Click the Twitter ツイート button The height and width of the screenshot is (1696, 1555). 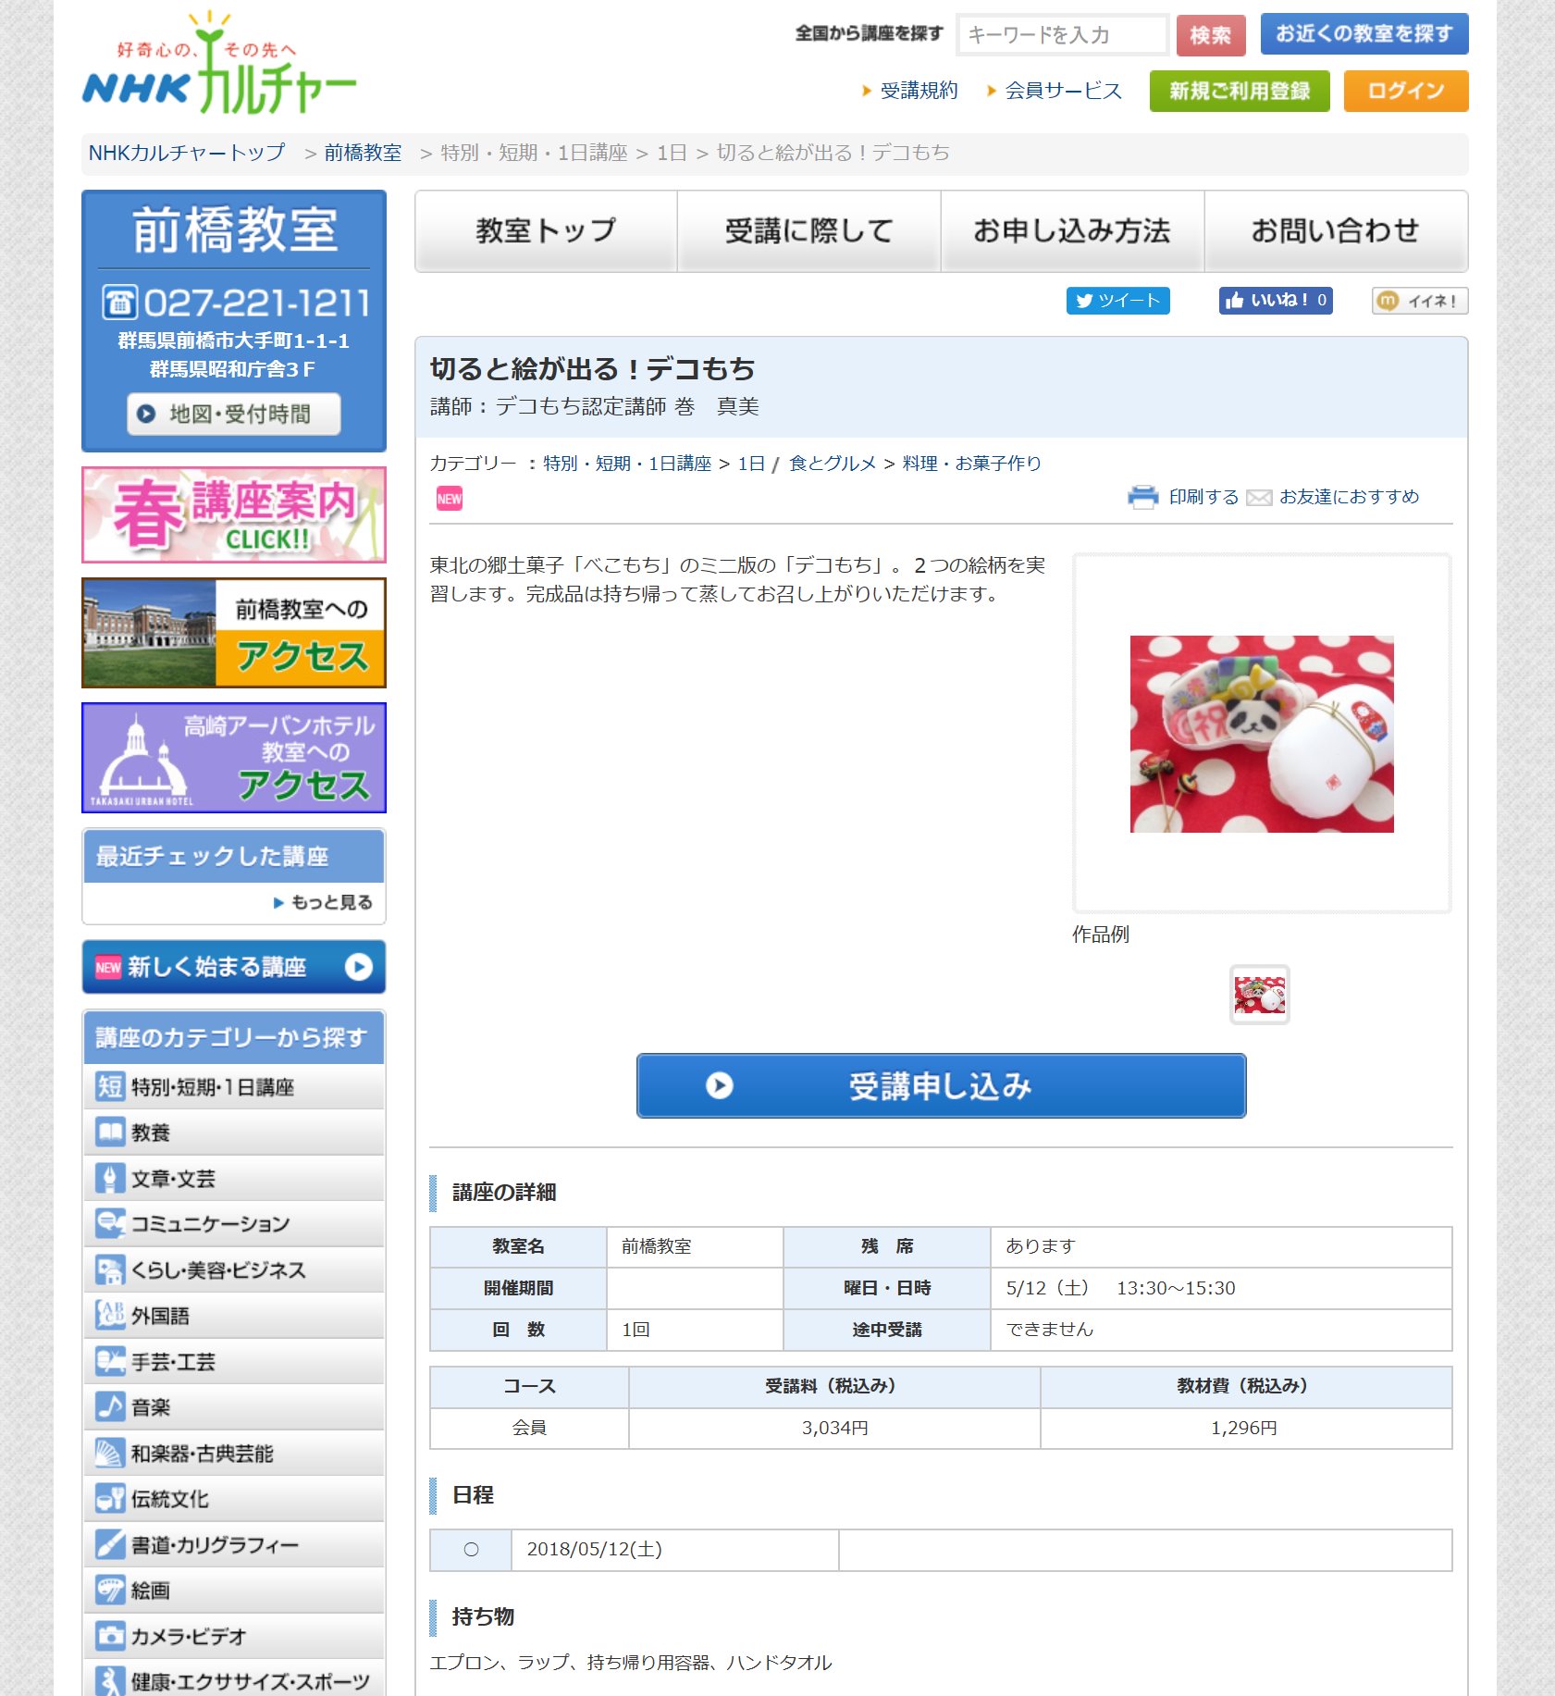pyautogui.click(x=1118, y=301)
